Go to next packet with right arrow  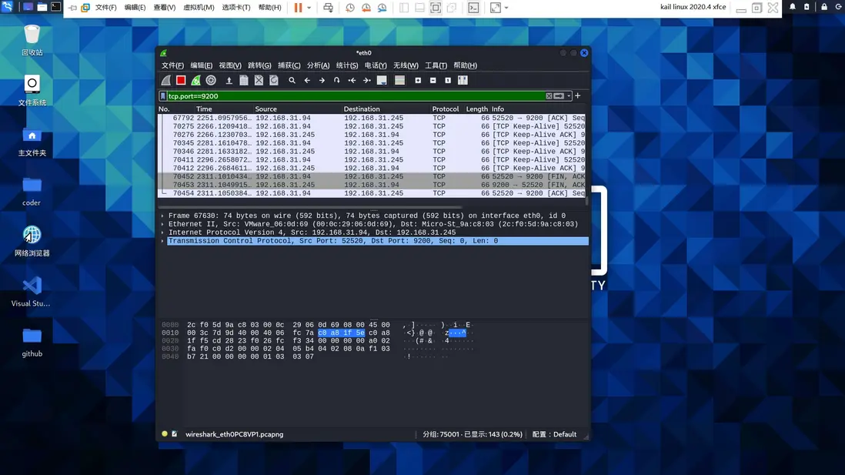click(322, 80)
